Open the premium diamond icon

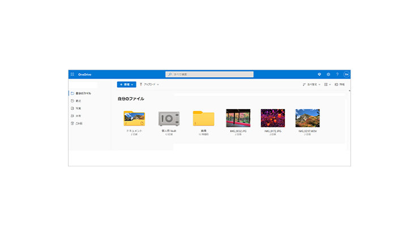point(319,74)
